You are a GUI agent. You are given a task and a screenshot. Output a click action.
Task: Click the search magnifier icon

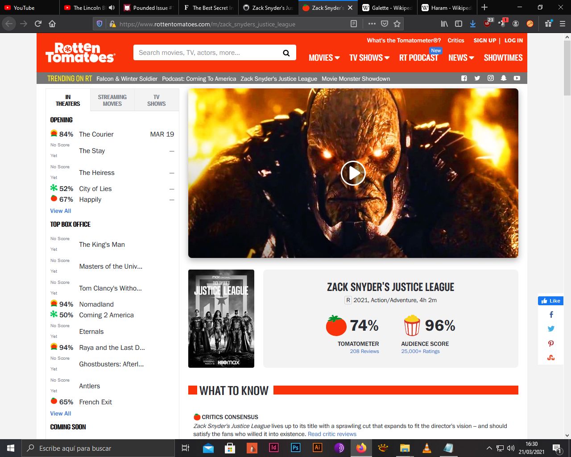pyautogui.click(x=286, y=53)
